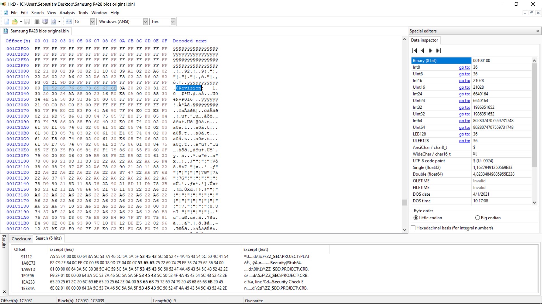
Task: Click the go to link for UInt16
Action: pyautogui.click(x=464, y=88)
